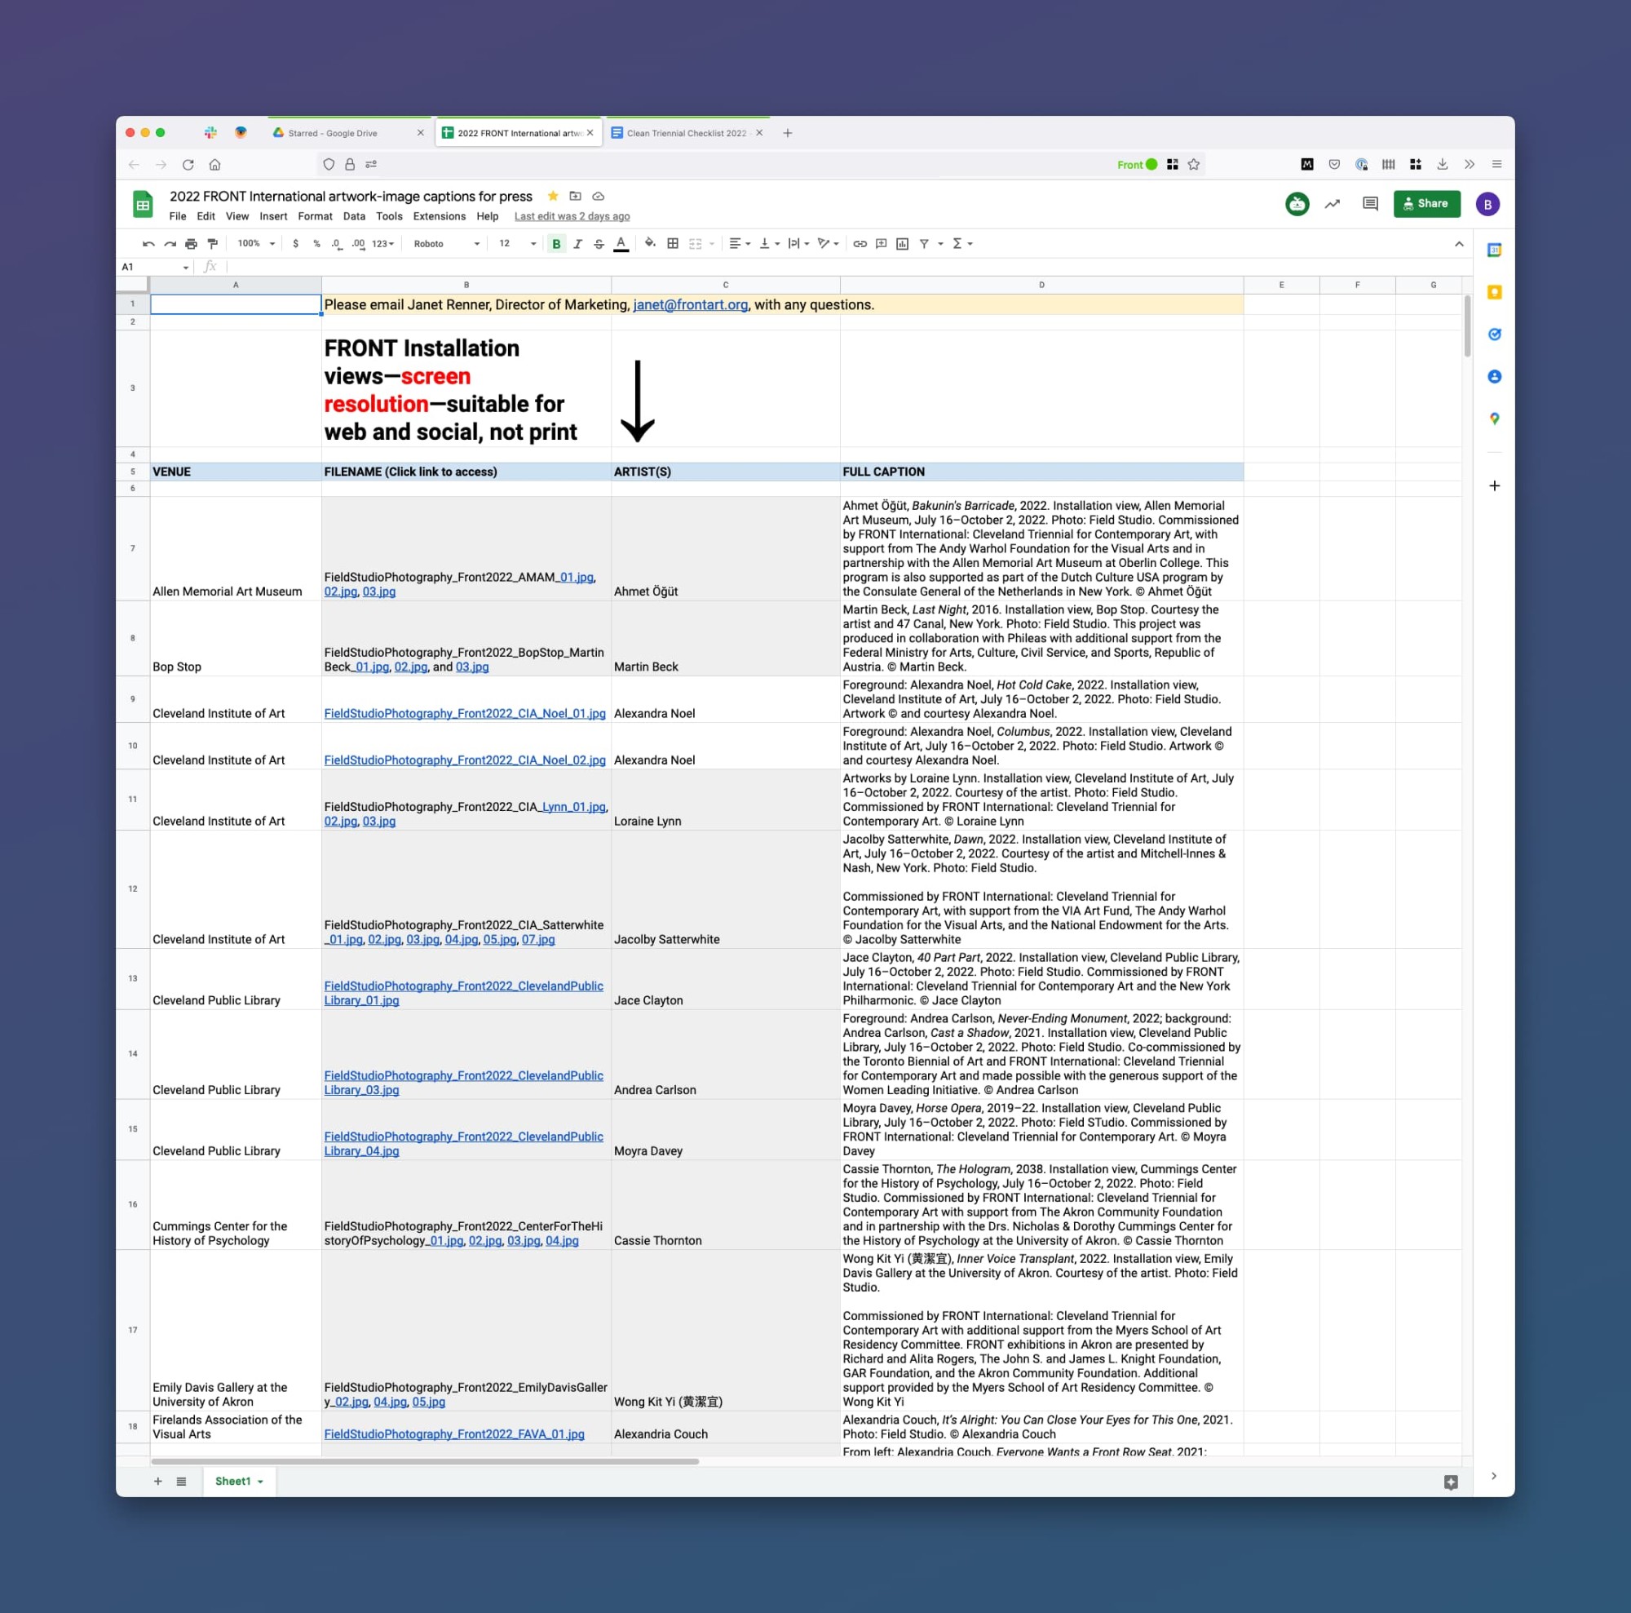This screenshot has width=1631, height=1613.
Task: Open the File menu
Action: click(177, 217)
